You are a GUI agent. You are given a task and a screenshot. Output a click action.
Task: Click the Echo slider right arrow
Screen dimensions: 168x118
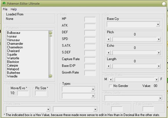(x=159, y=53)
